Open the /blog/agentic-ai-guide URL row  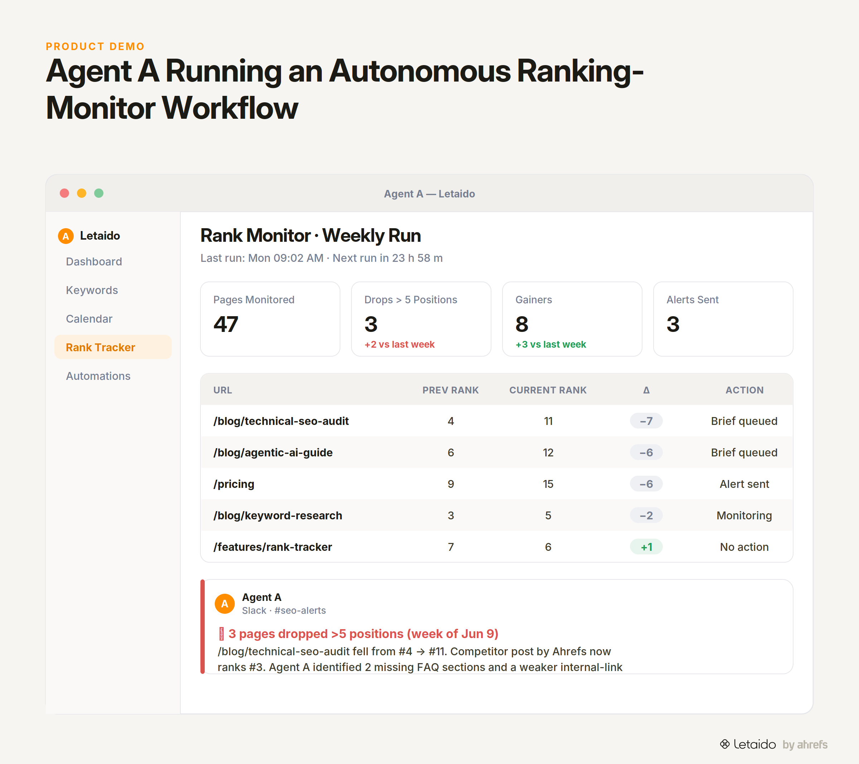(x=497, y=452)
